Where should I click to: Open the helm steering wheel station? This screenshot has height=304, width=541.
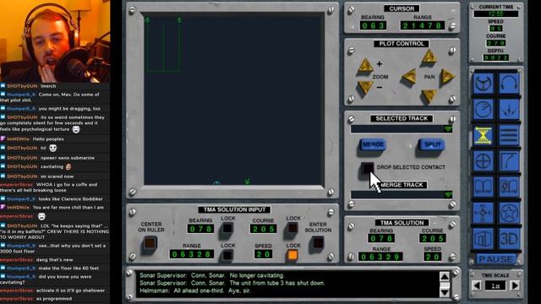click(483, 84)
